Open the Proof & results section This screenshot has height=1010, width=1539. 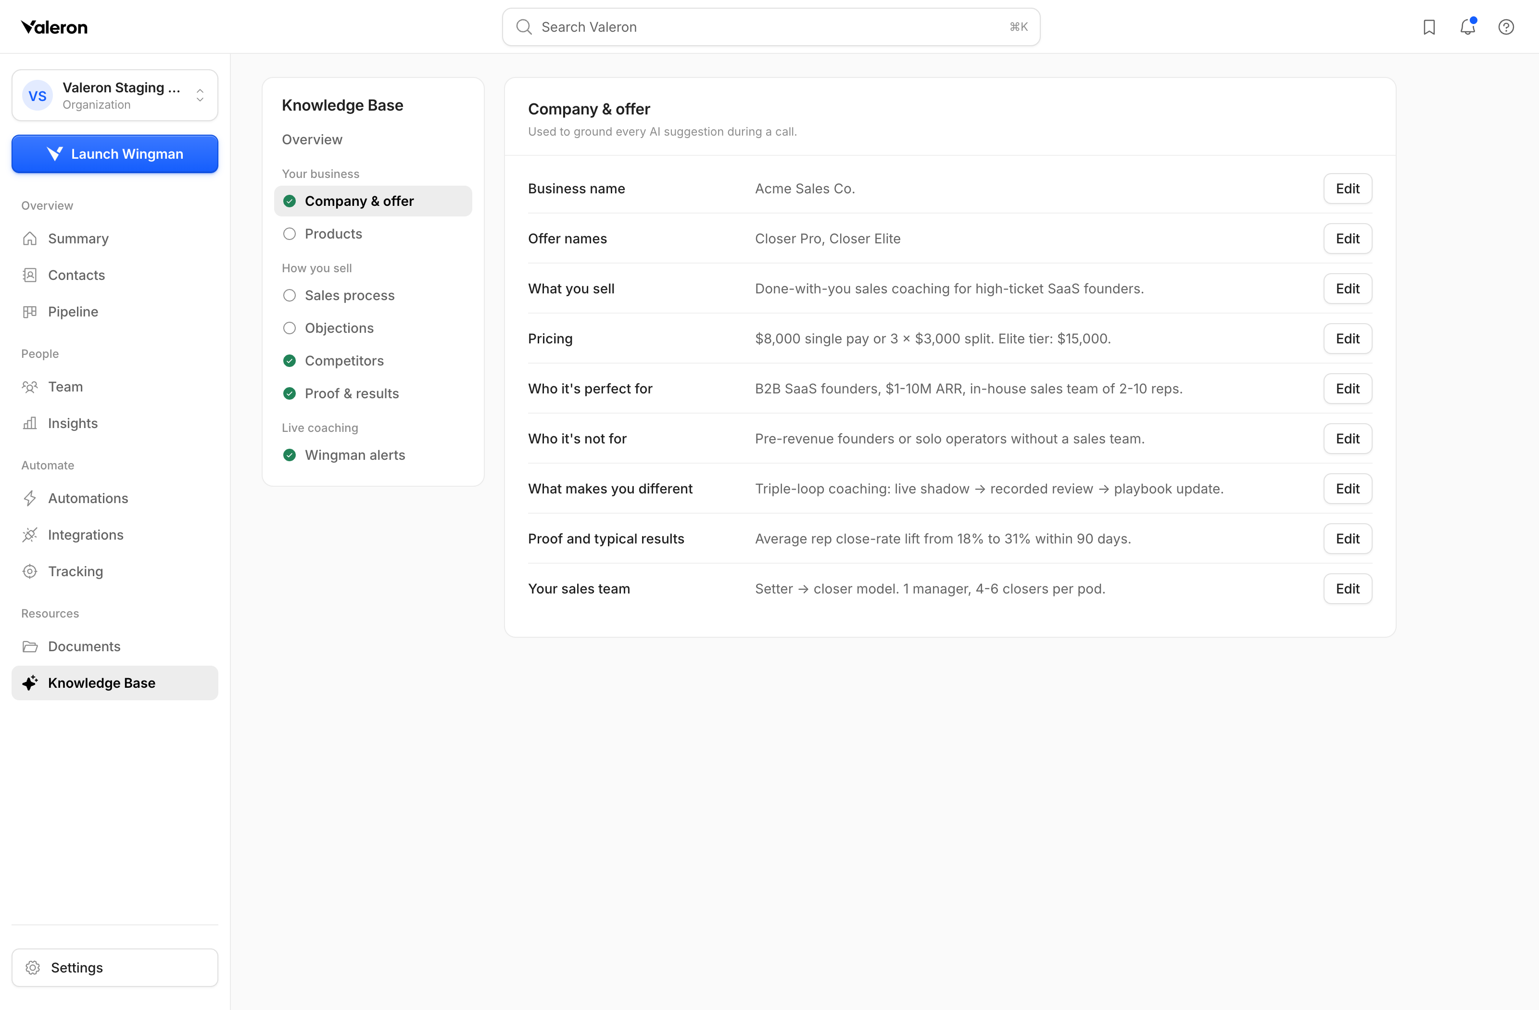pos(373,393)
